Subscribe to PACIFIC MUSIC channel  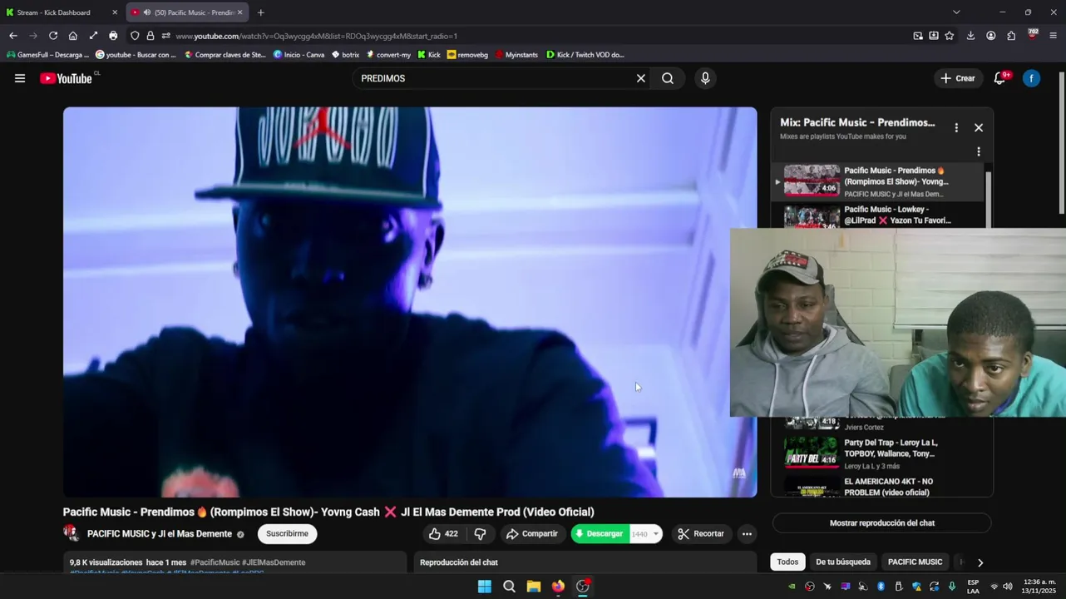point(287,534)
